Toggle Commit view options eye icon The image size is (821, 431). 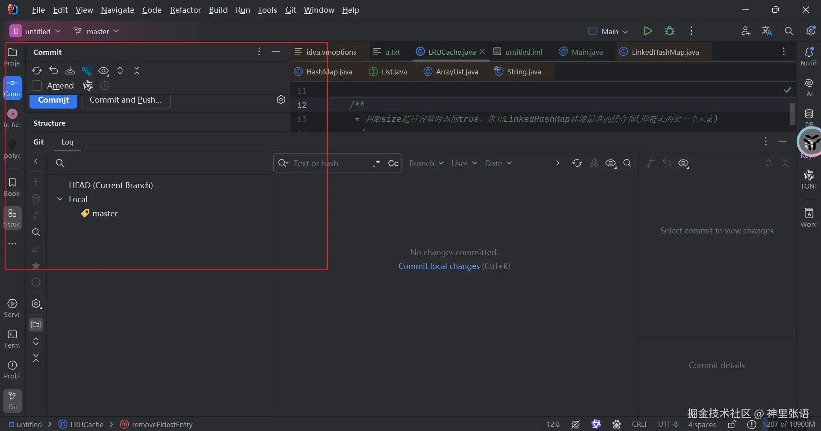click(x=104, y=71)
